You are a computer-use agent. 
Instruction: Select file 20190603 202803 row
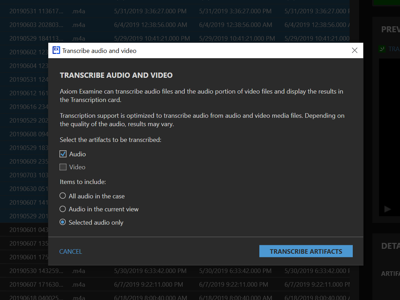[x=175, y=25]
